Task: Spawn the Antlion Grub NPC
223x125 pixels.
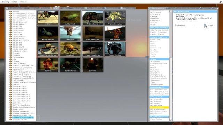Action: 70,18
